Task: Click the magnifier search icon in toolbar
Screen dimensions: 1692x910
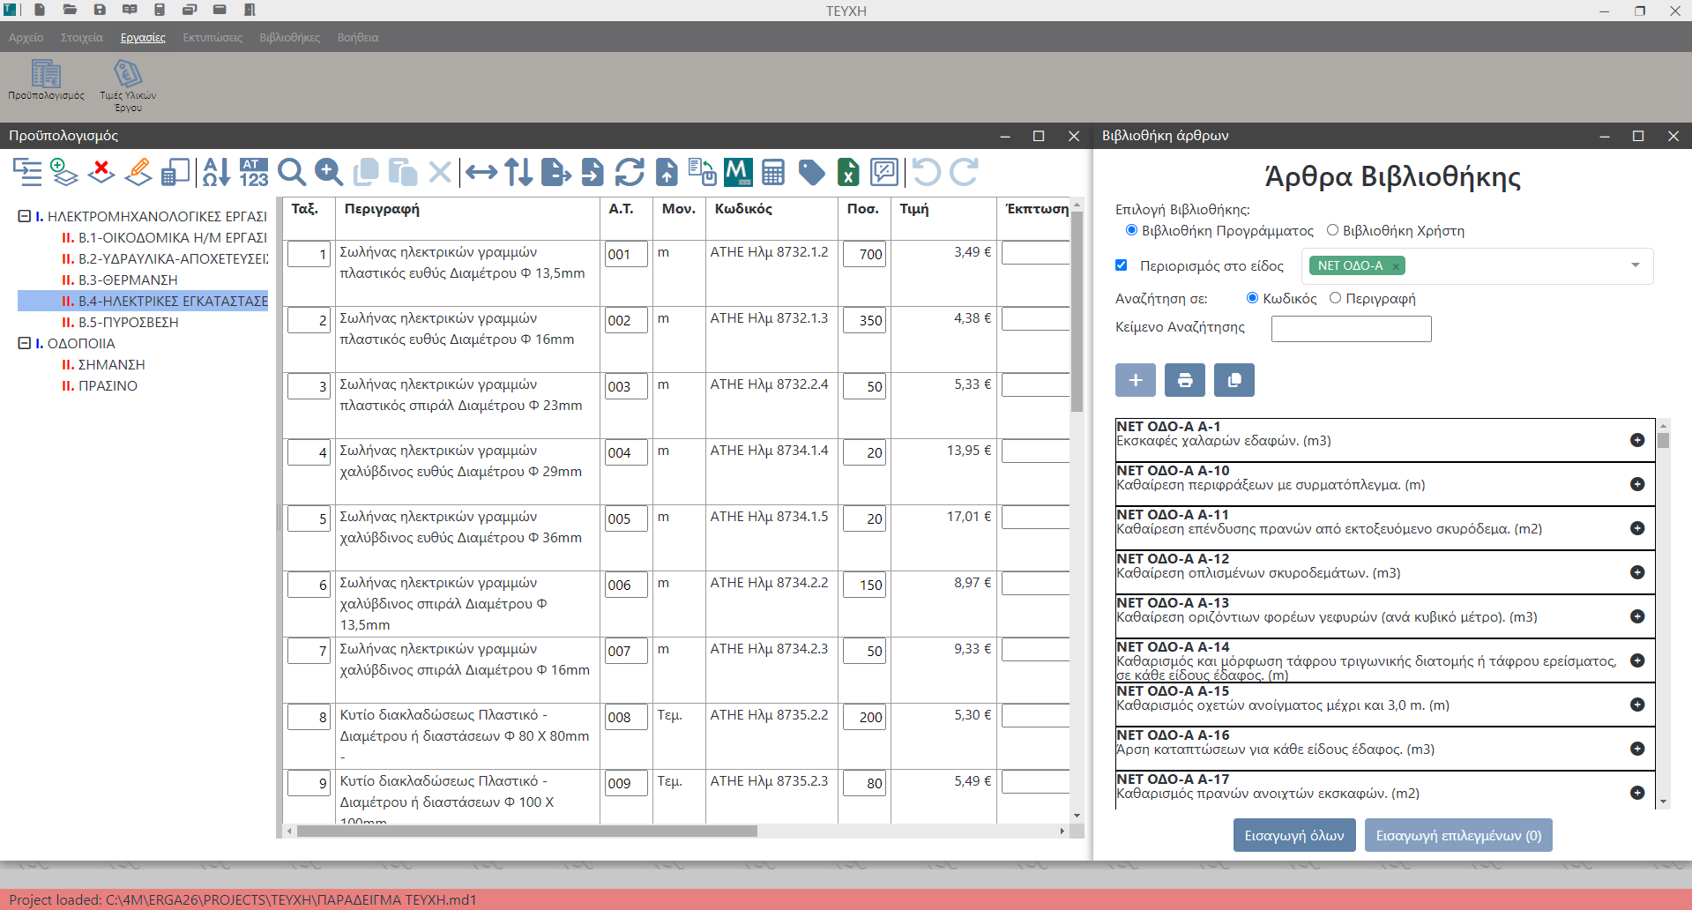Action: (x=291, y=172)
